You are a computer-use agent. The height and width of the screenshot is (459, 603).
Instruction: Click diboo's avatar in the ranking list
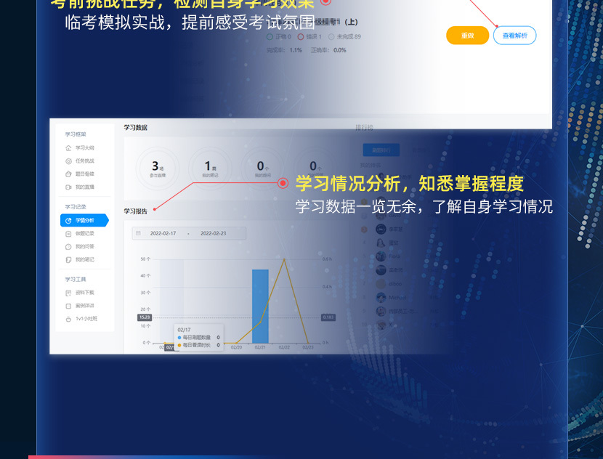(381, 284)
